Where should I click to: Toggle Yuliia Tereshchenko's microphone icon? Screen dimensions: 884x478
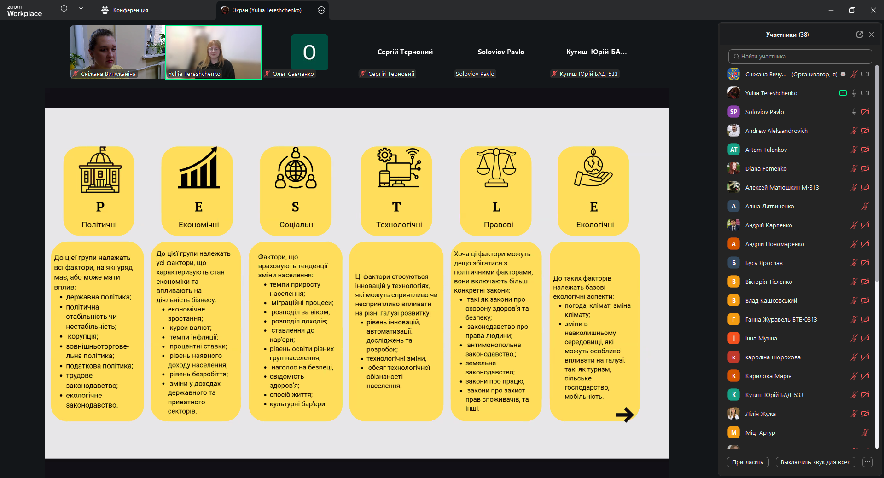click(854, 93)
